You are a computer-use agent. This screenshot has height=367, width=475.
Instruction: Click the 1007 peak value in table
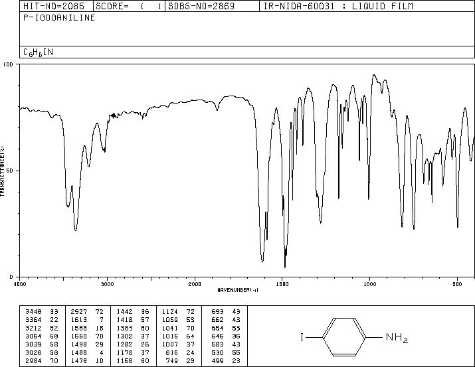point(170,344)
